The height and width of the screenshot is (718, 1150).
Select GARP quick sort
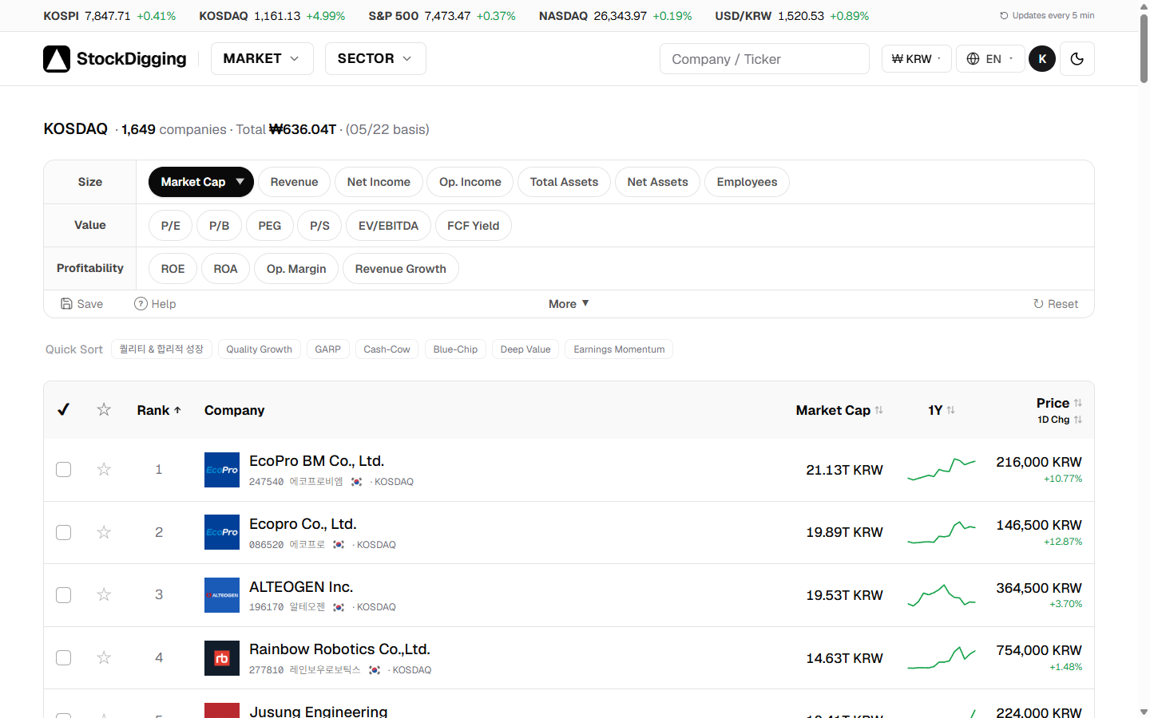tap(327, 349)
